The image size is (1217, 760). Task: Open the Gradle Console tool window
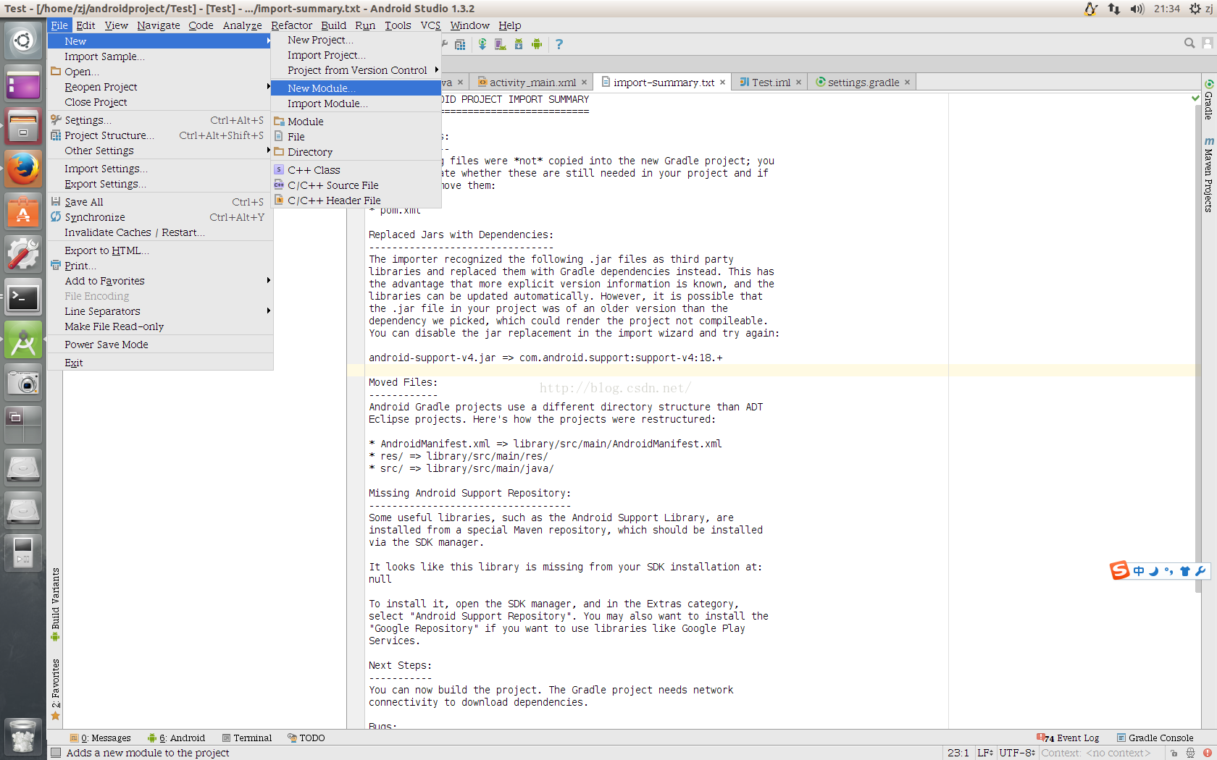tap(1155, 738)
